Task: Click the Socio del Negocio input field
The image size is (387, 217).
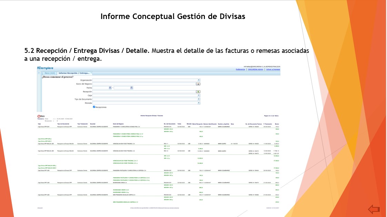Action: tap(144, 84)
